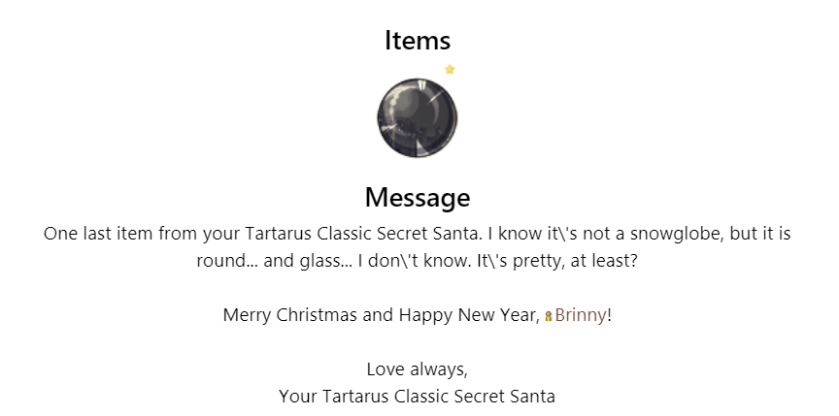Click the 'Love always,' closing line
Viewport: 839px width, 416px height.
[x=418, y=369]
